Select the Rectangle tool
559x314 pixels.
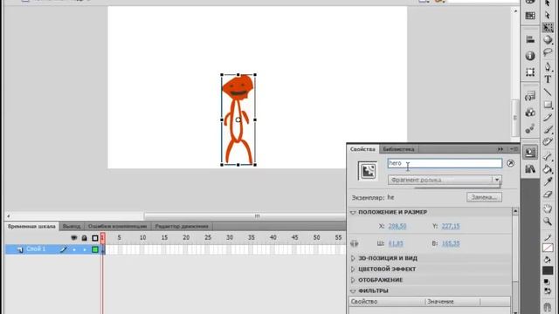(x=548, y=105)
